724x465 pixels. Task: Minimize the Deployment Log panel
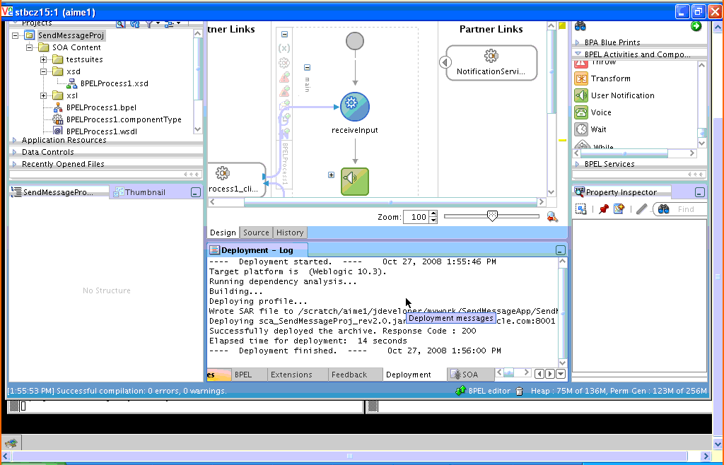click(560, 250)
